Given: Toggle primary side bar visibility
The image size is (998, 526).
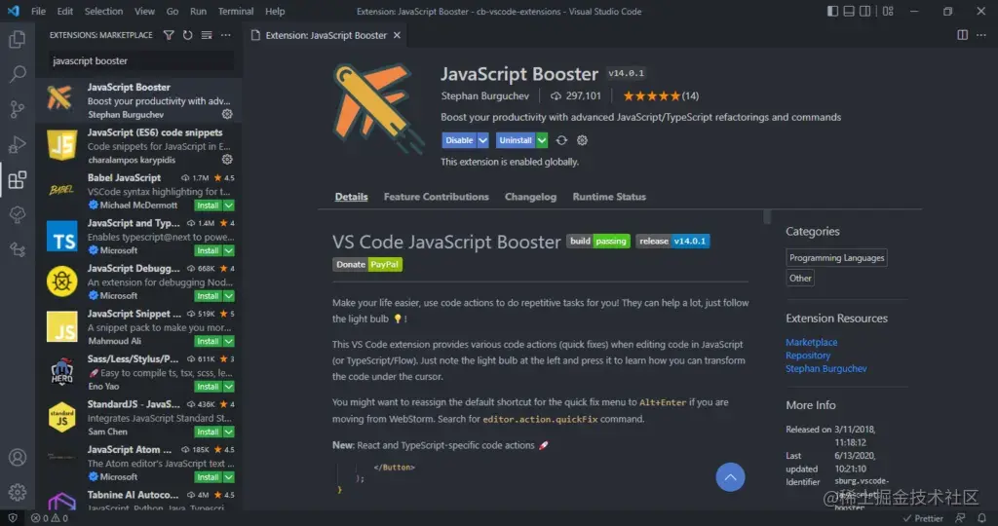Looking at the screenshot, I should 832,11.
